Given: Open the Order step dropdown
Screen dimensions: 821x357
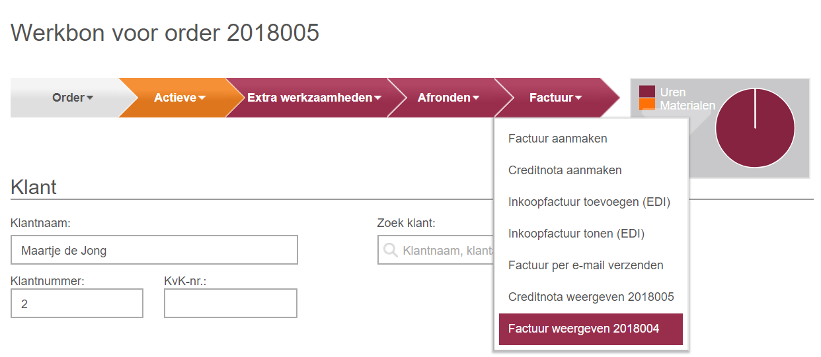Looking at the screenshot, I should coord(73,98).
